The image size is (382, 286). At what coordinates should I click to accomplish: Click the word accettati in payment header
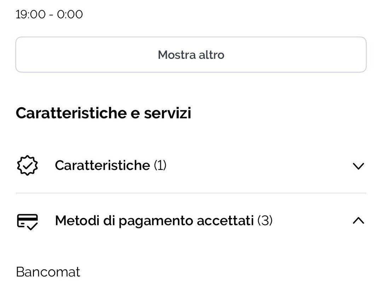[x=225, y=221]
